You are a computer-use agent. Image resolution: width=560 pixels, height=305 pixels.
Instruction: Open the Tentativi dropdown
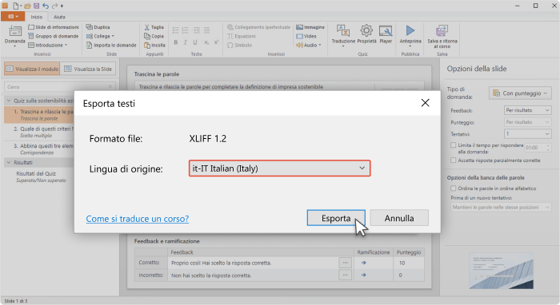coord(527,133)
